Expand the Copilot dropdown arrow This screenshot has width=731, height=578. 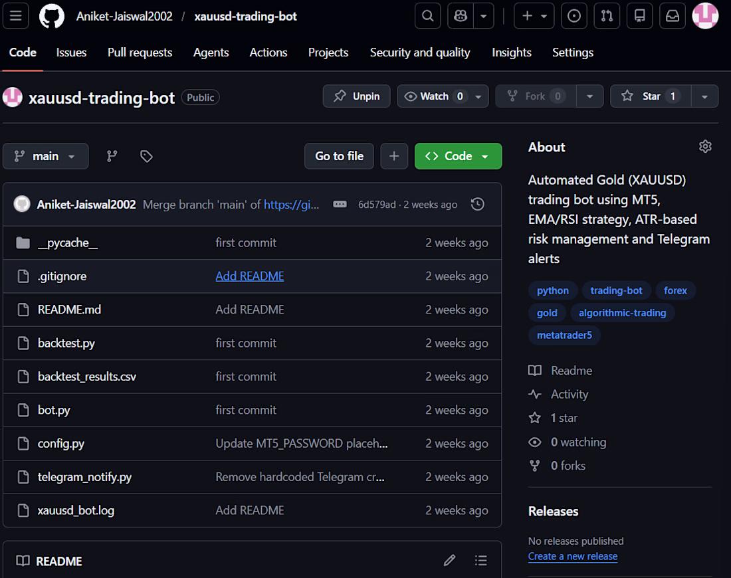(484, 16)
